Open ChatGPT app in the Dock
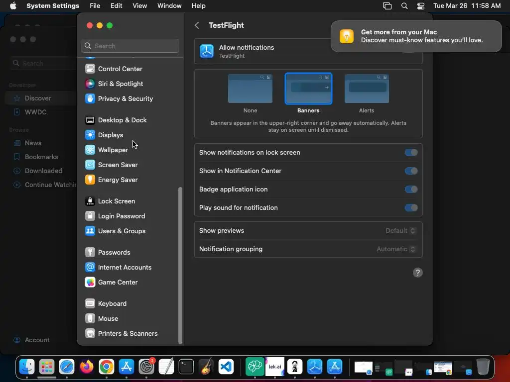Viewport: 510px width, 382px height. point(255,367)
